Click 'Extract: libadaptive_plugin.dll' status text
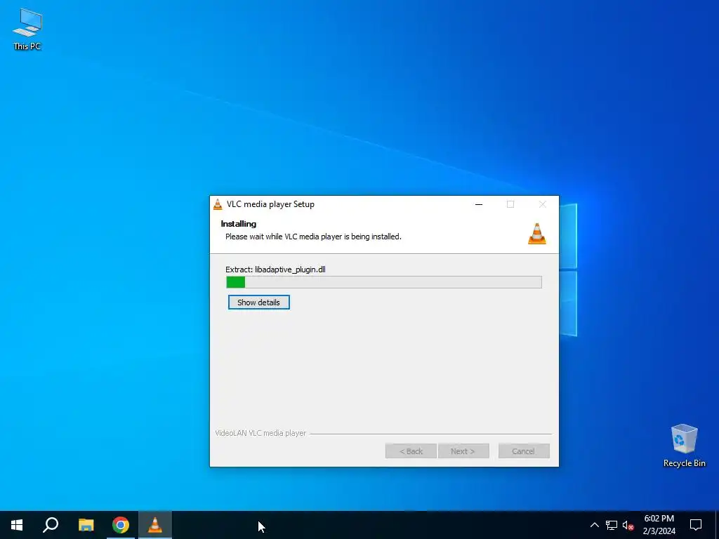The height and width of the screenshot is (539, 719). point(275,269)
